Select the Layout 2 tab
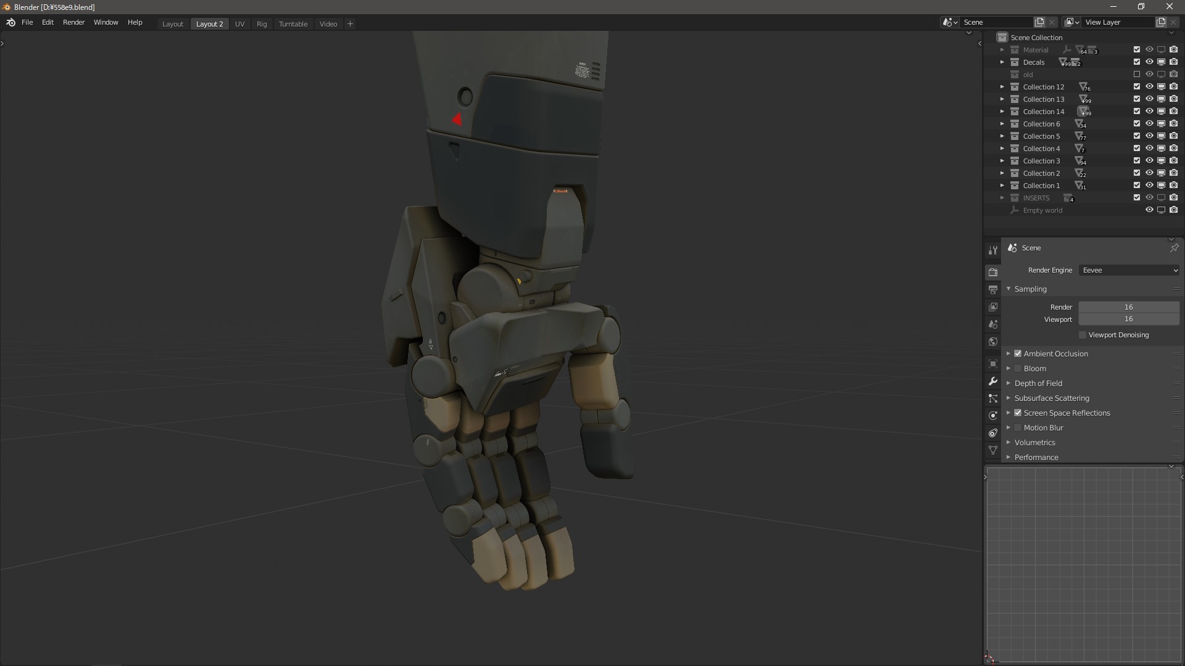 coord(209,23)
